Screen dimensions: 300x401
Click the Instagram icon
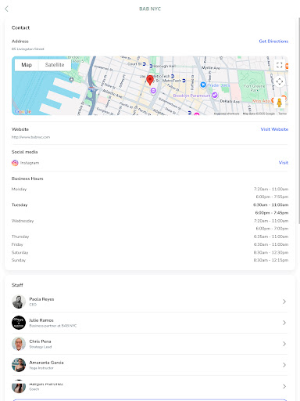[x=15, y=163]
